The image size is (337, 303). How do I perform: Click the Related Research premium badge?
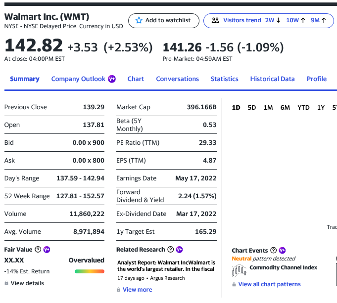[x=179, y=250]
